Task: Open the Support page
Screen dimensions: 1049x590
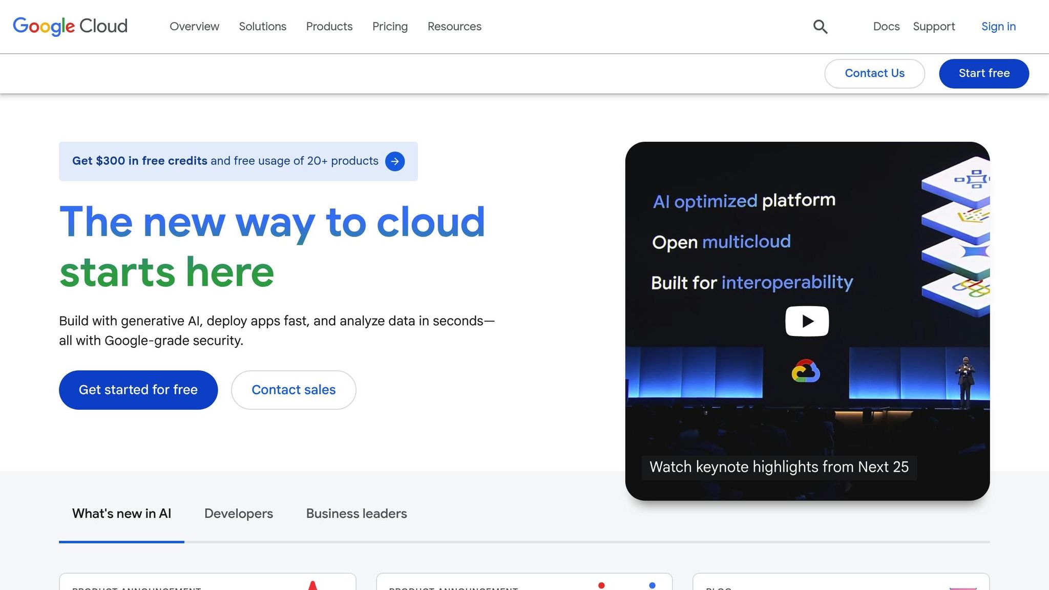Action: click(933, 27)
